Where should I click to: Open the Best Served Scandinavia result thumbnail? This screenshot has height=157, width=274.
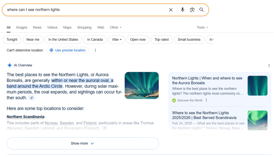pos(257,120)
